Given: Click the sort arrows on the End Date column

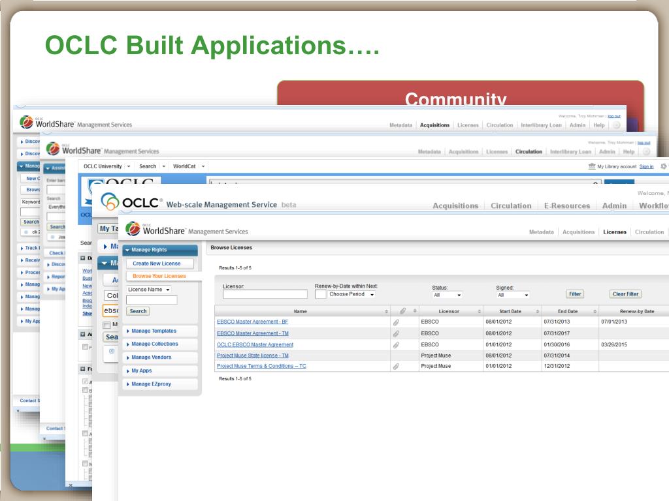Looking at the screenshot, I should pos(595,311).
